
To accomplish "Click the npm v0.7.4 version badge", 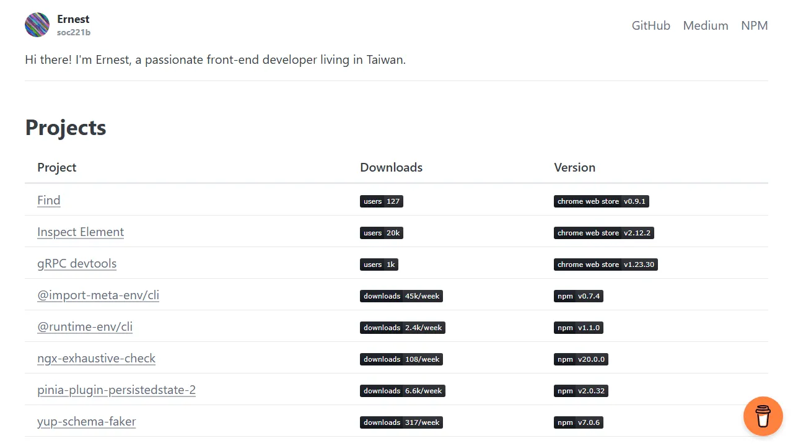I will pos(578,295).
